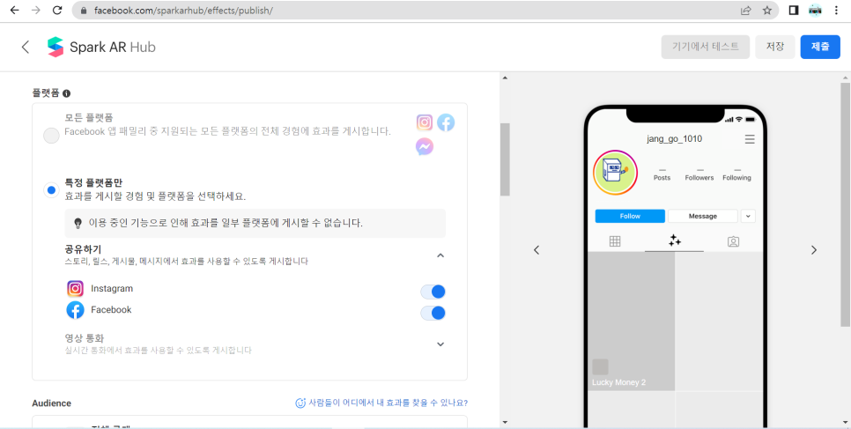This screenshot has height=429, width=851.
Task: Open the browser side panel
Action: coord(794,11)
